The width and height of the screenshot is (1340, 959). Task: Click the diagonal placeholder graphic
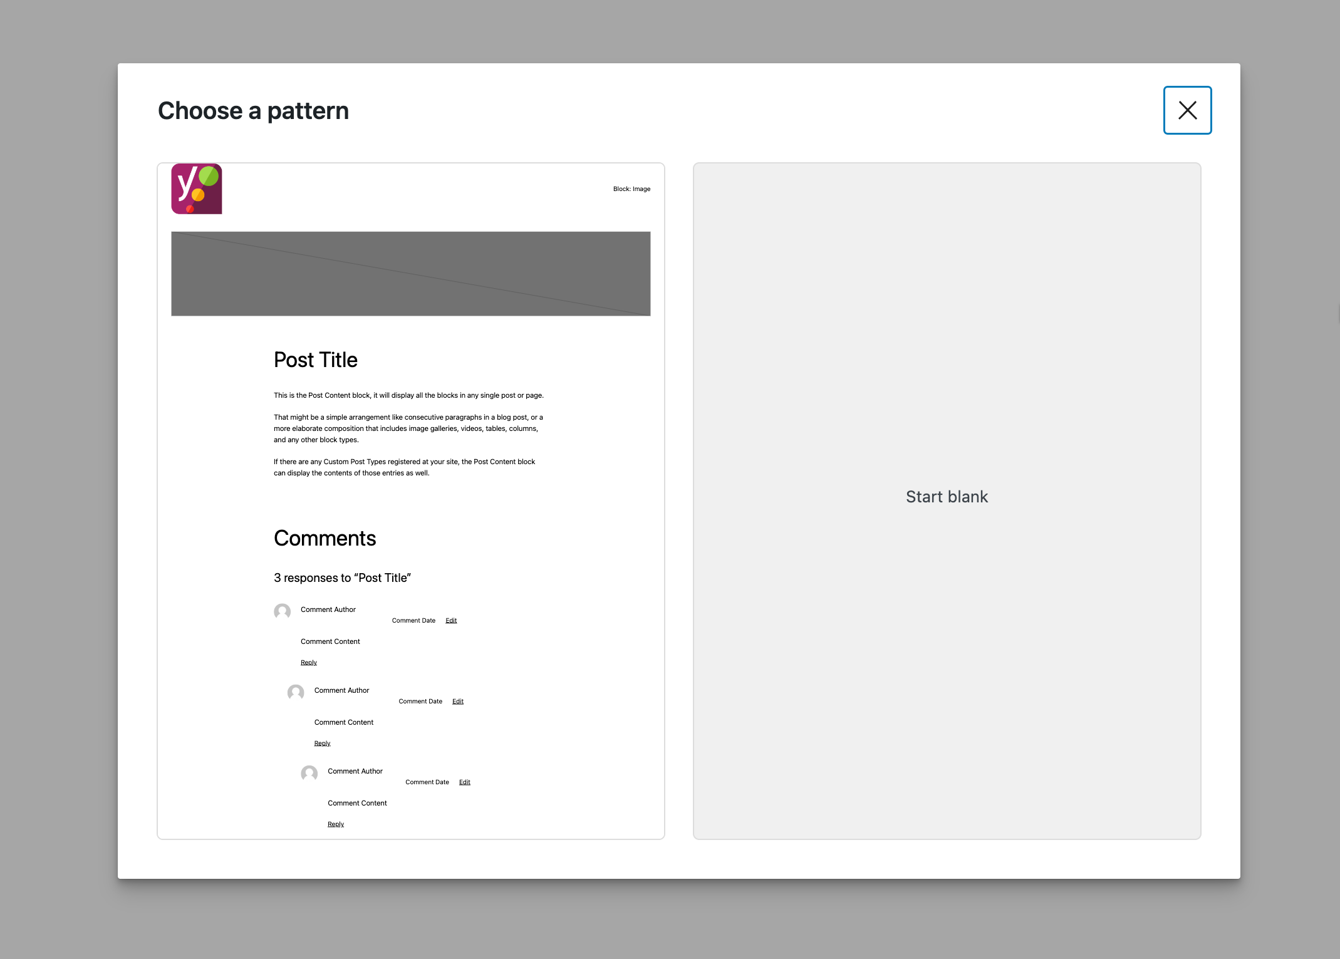point(411,274)
